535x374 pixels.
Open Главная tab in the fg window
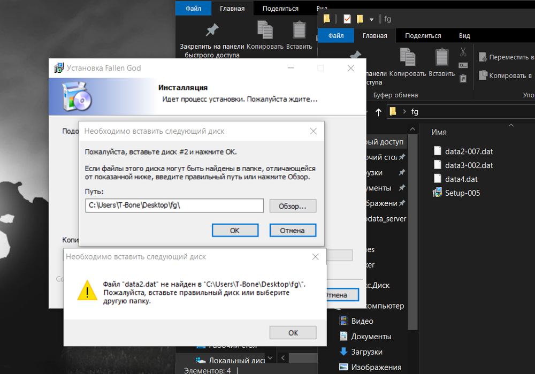pyautogui.click(x=374, y=35)
